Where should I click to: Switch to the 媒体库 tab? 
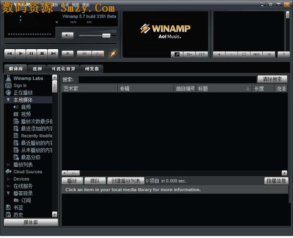click(16, 69)
